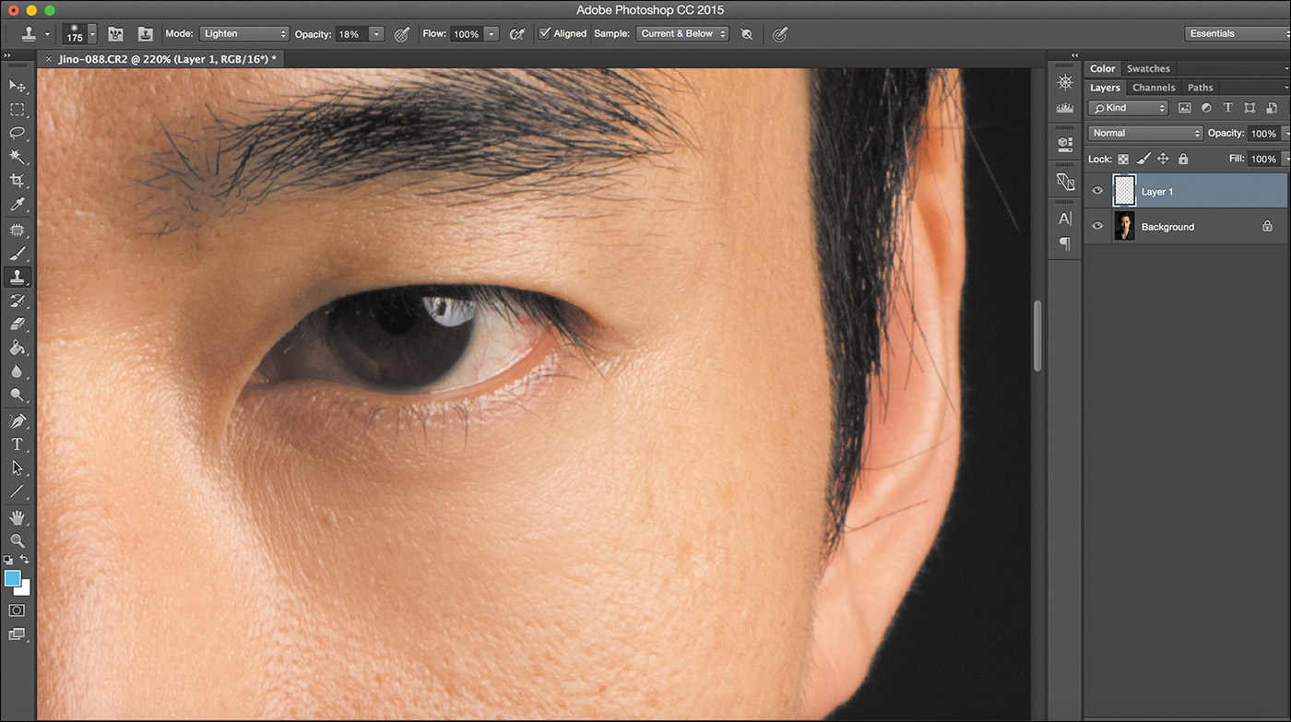Select the Brush tool
The height and width of the screenshot is (722, 1291).
coord(17,253)
